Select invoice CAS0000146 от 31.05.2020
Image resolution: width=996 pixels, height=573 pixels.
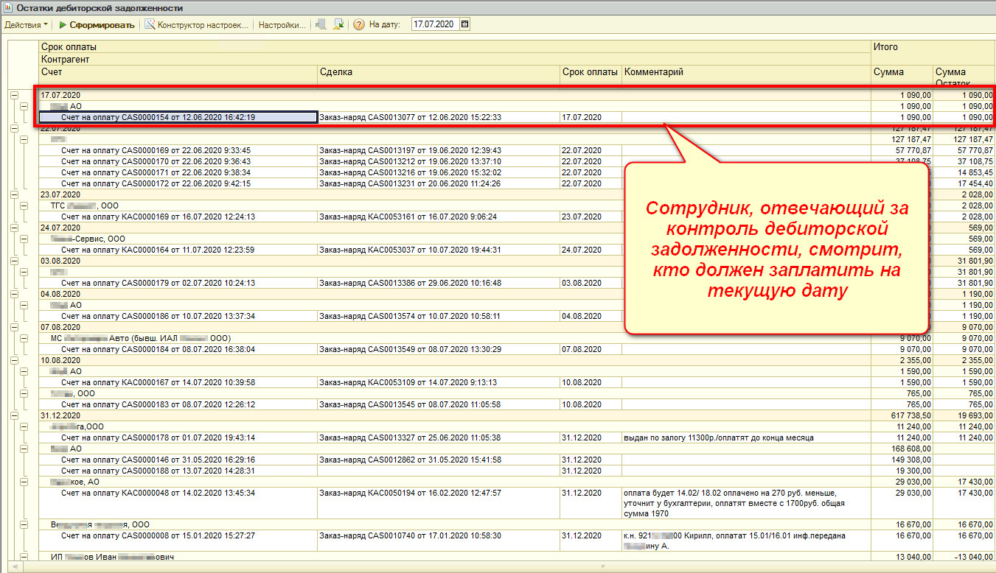178,460
